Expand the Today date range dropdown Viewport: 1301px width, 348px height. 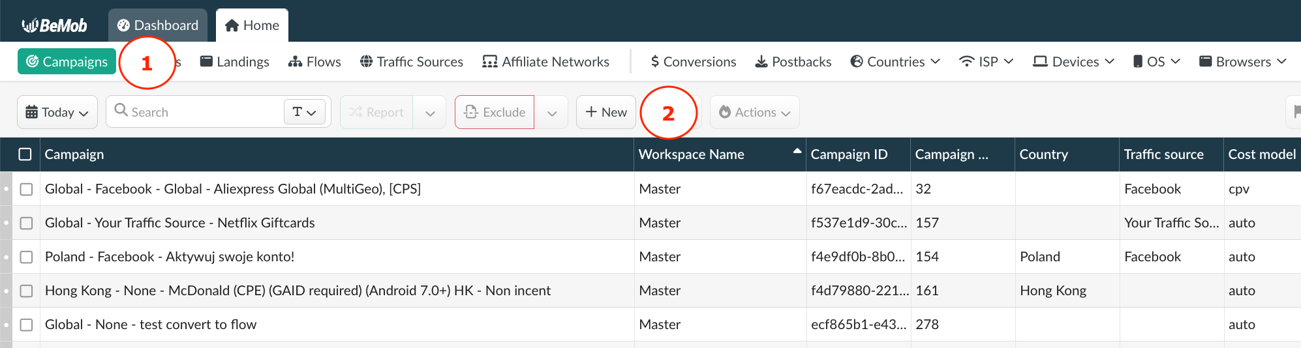[x=57, y=112]
